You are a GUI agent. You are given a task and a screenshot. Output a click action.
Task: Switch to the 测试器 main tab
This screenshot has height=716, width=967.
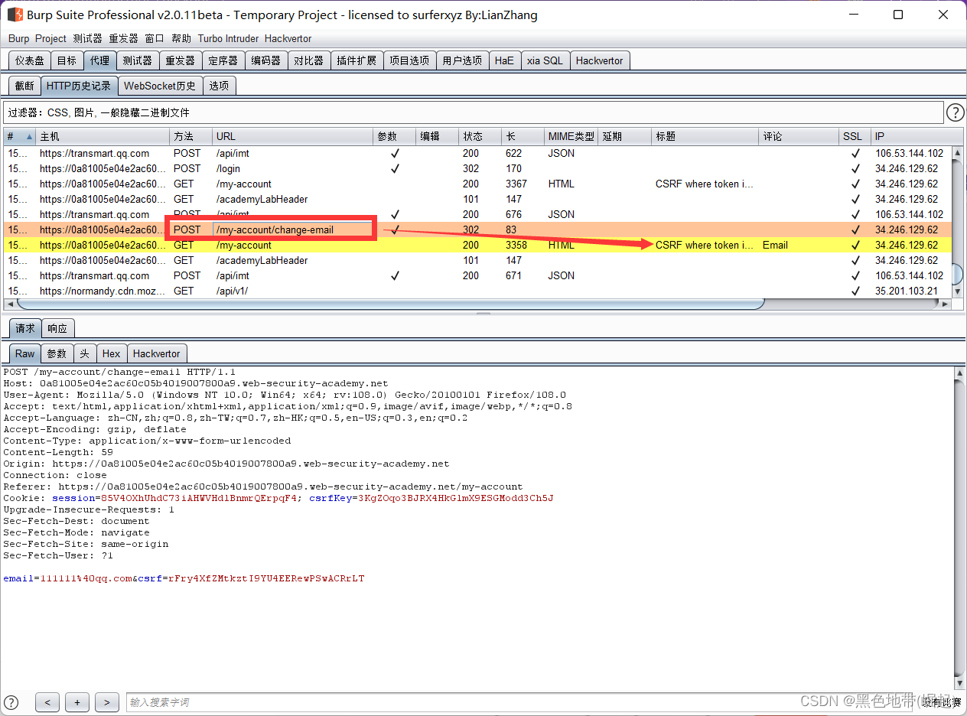coord(137,60)
